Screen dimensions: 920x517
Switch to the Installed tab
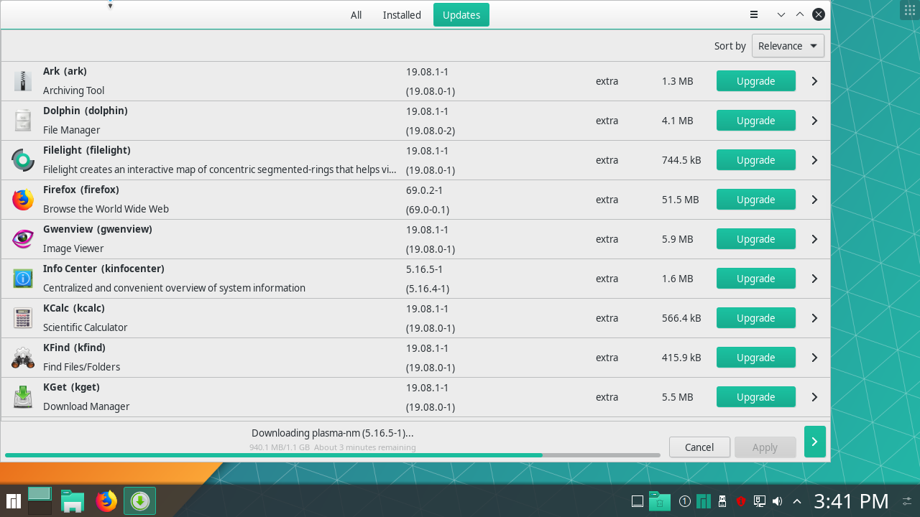[401, 14]
